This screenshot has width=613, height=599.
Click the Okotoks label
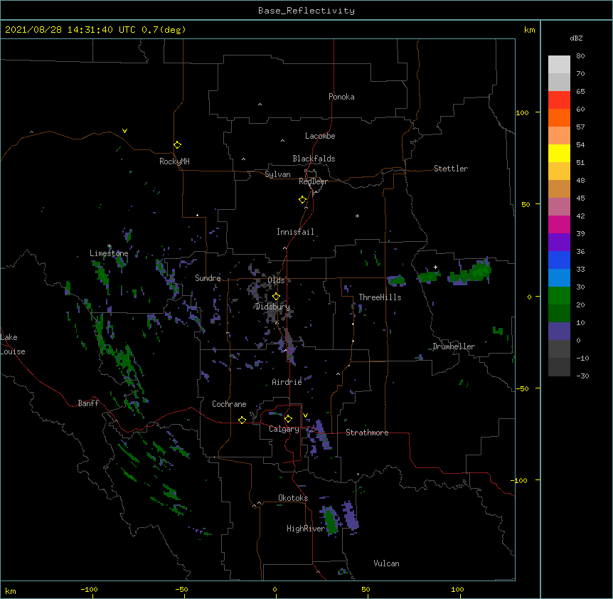pyautogui.click(x=293, y=498)
